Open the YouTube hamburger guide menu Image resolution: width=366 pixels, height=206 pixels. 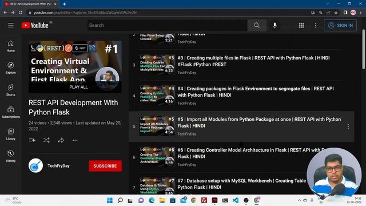pos(11,25)
